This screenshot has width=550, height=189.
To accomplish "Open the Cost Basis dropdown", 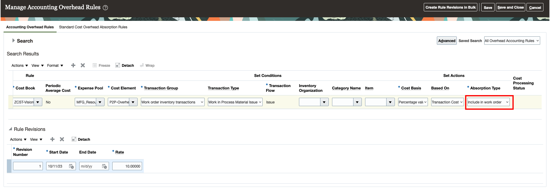I will [413, 102].
